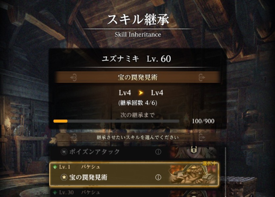Open info icon for ポイズンアタック

pyautogui.click(x=158, y=152)
